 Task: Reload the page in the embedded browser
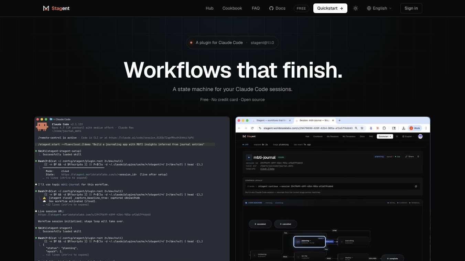coord(252,128)
